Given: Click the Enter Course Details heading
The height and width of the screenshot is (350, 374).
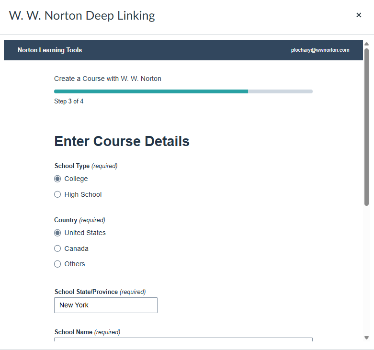Looking at the screenshot, I should (x=122, y=141).
